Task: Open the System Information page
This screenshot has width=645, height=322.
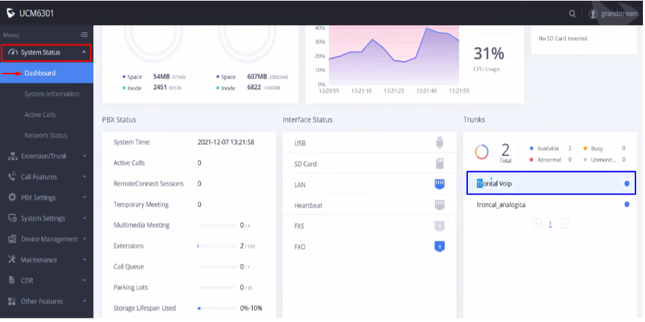Action: 51,94
